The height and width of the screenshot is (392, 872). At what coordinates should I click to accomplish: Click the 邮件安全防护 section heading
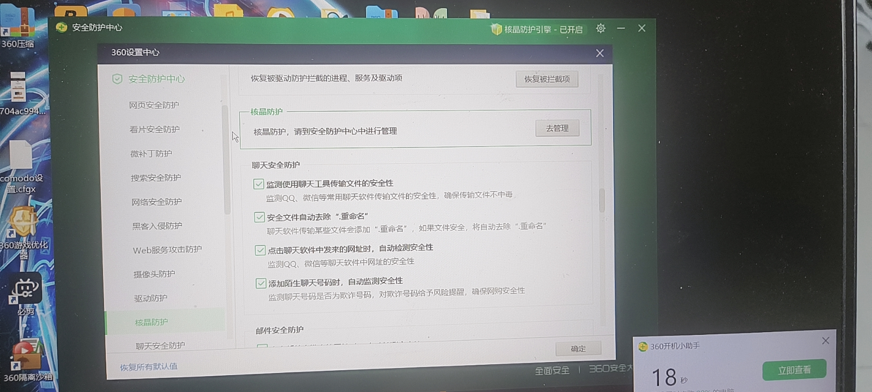click(279, 330)
